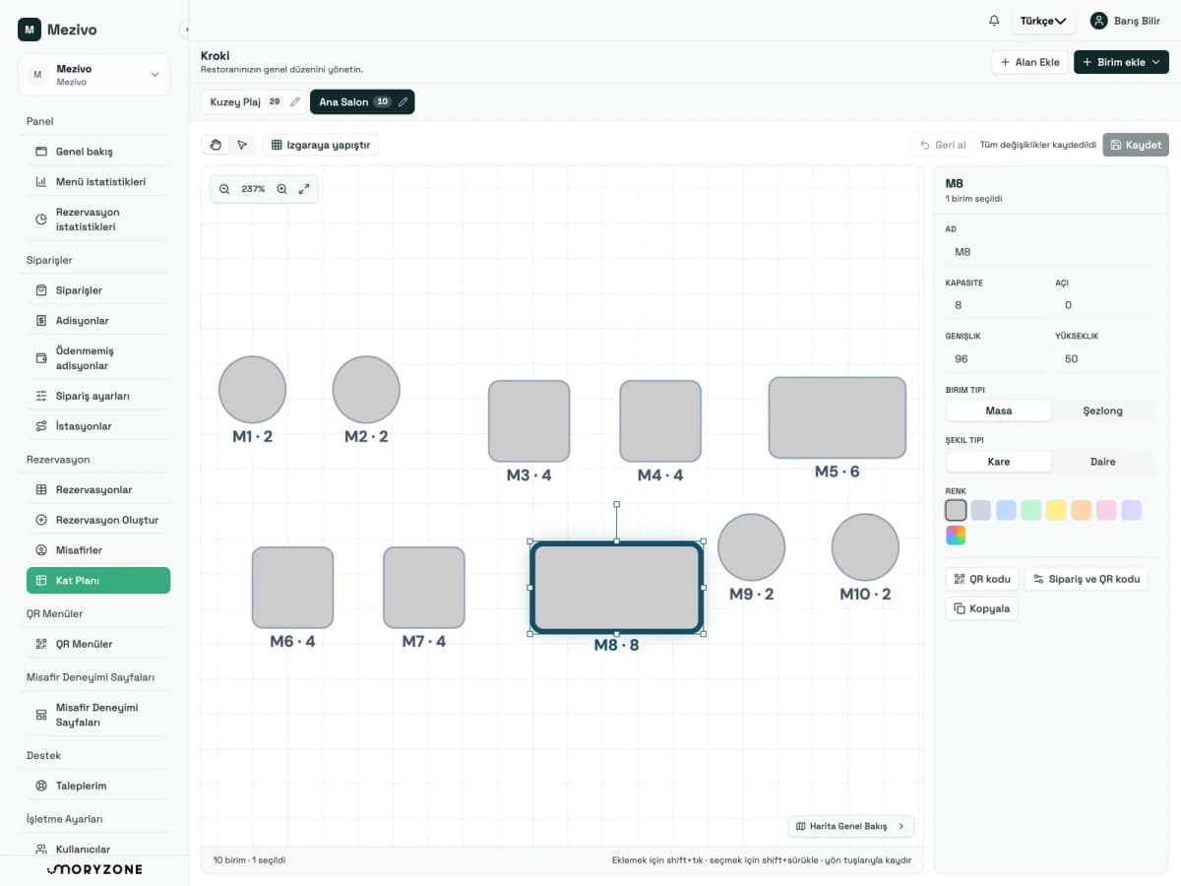
Task: Open Genel bakış dashboard
Action: pyautogui.click(x=97, y=152)
